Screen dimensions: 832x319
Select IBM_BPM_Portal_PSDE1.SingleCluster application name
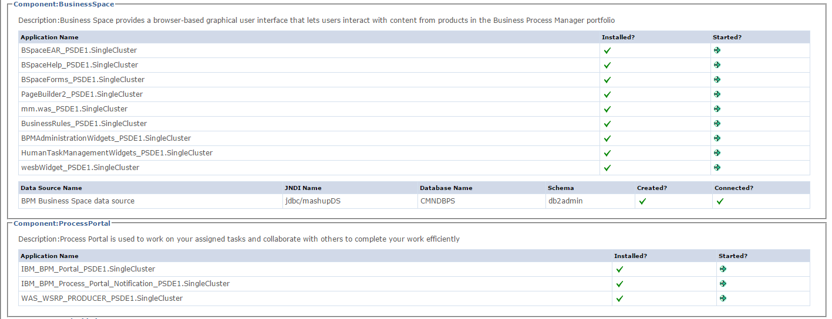coord(88,269)
